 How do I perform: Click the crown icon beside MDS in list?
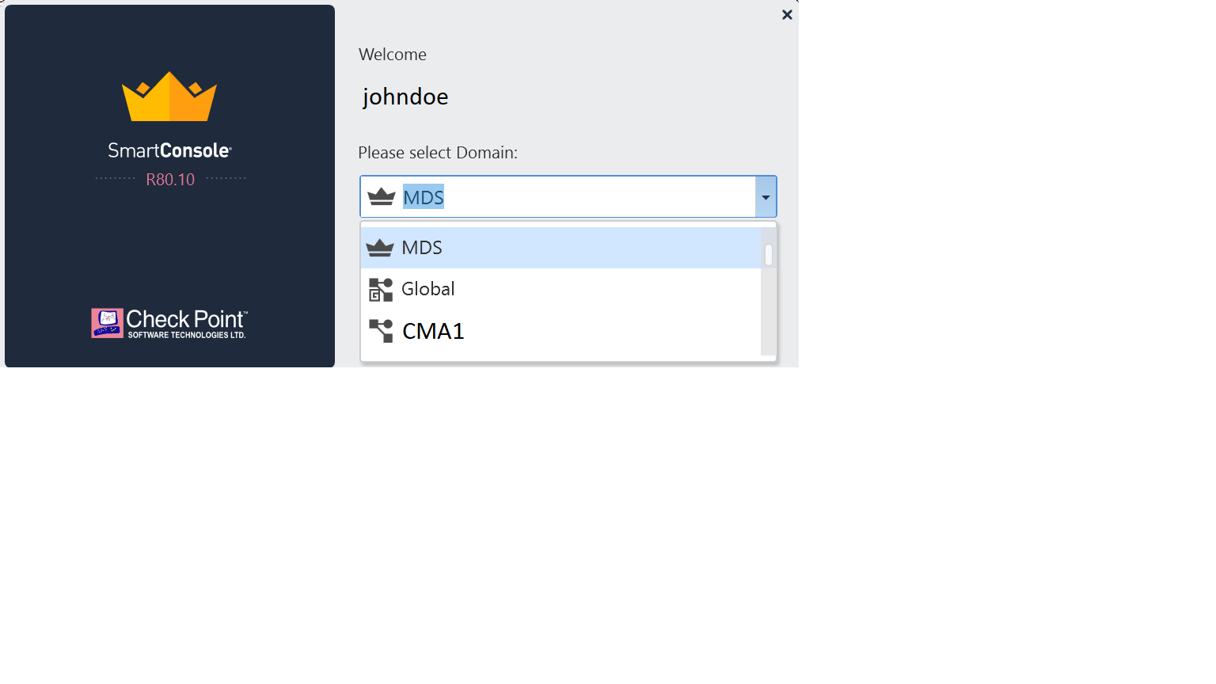[x=380, y=248]
